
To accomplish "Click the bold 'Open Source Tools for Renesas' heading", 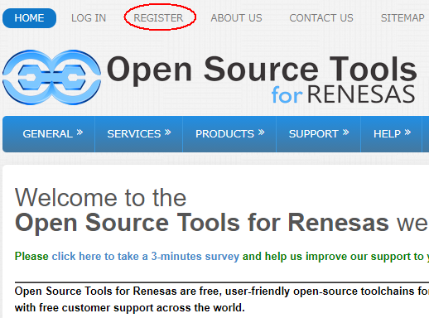I will [202, 223].
